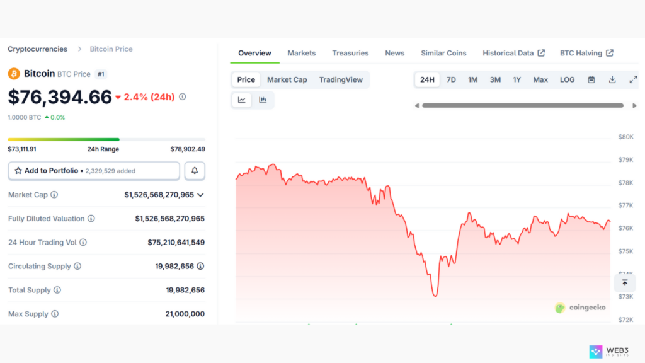This screenshot has width=645, height=363.
Task: Click the price alert bell icon
Action: coord(195,171)
